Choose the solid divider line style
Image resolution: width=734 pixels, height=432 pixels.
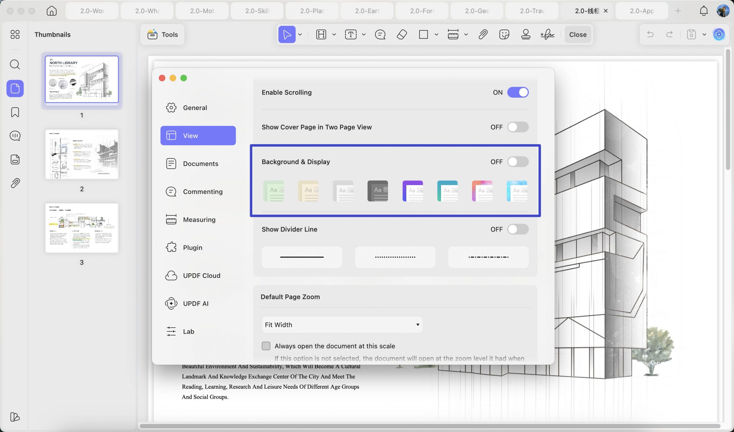pos(302,257)
